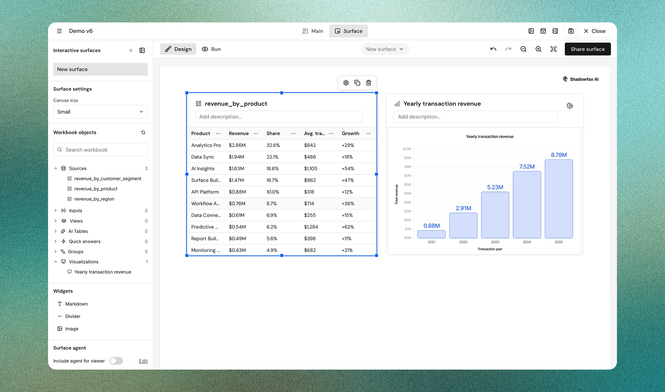The height and width of the screenshot is (392, 665).
Task: Click the Search workbook field
Action: [x=100, y=150]
